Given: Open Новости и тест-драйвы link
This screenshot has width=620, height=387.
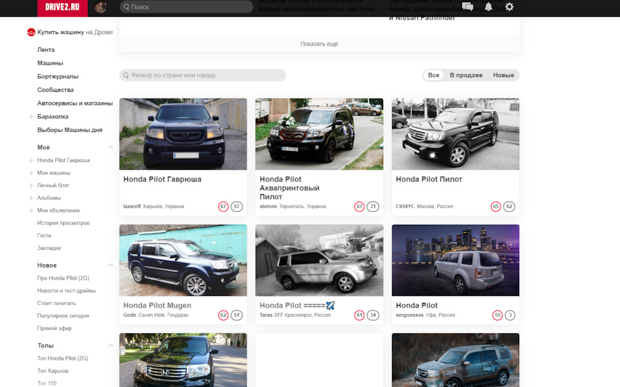Looking at the screenshot, I should [x=67, y=291].
